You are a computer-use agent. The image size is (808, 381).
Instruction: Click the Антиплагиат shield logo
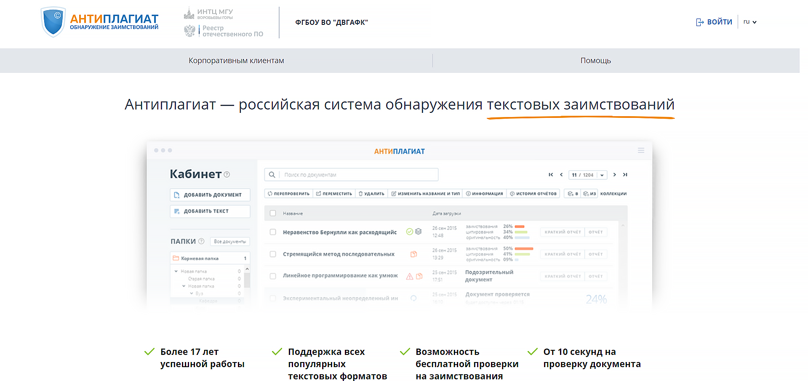coord(53,22)
